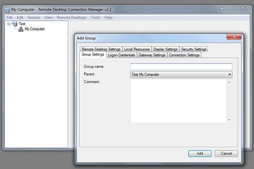Screen dimensions: 254x169
Task: Click the My Computer server icon
Action: point(21,29)
